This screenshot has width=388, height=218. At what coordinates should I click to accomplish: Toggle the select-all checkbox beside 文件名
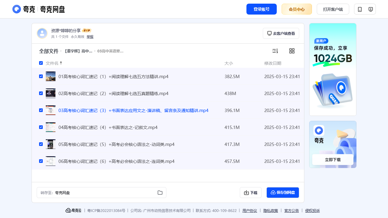41,63
